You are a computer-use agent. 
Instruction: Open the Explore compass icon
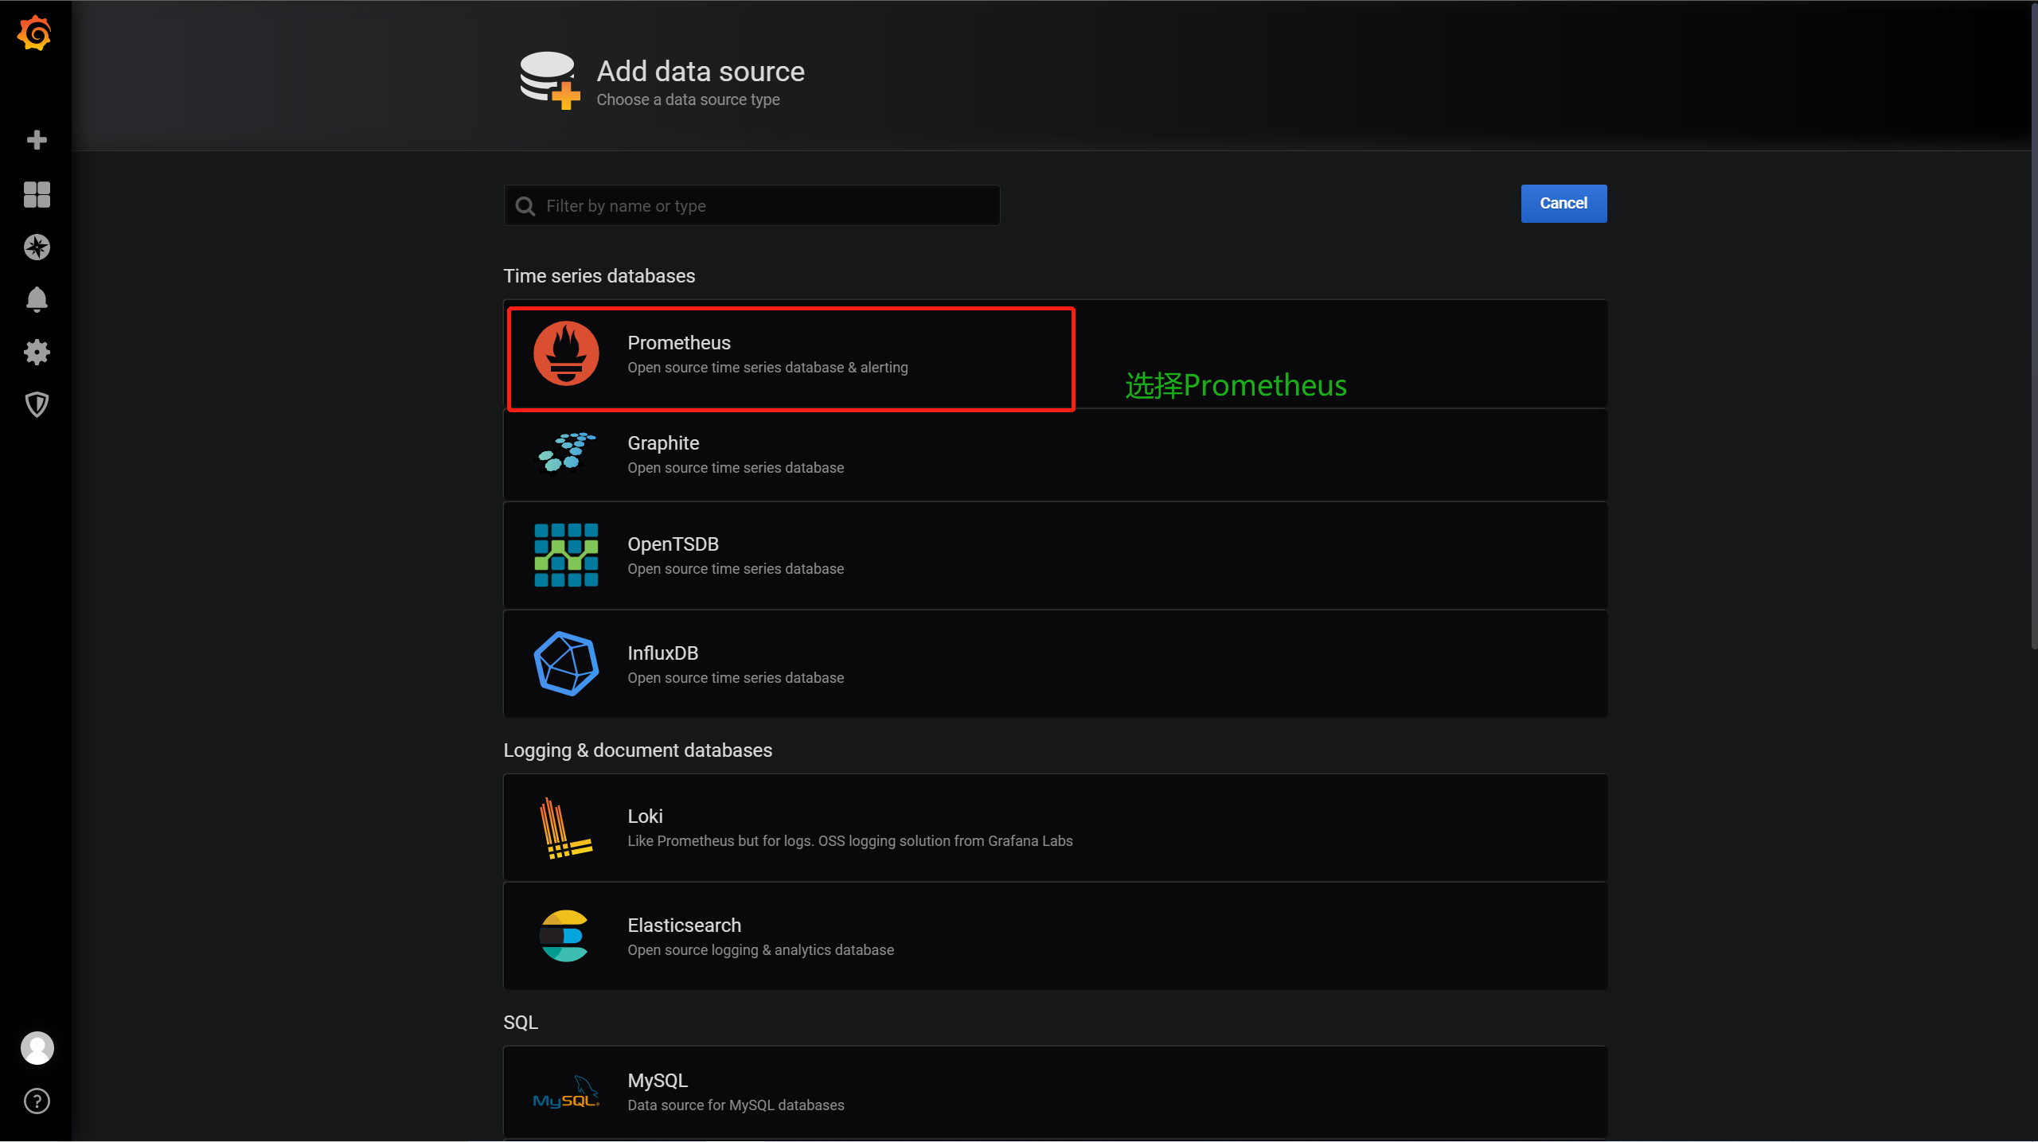coord(37,247)
